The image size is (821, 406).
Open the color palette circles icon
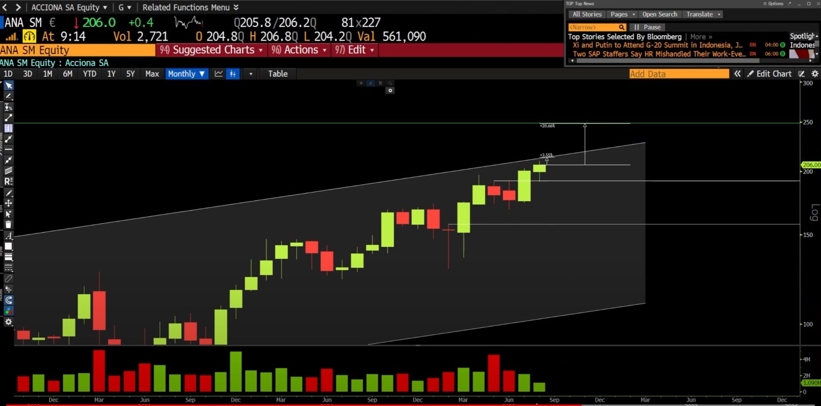(x=9, y=311)
